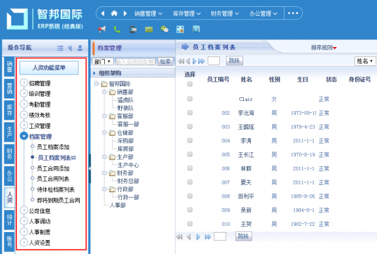This screenshot has width=377, height=254.
Task: Select 客服部 in organization tree
Action: coord(125,116)
